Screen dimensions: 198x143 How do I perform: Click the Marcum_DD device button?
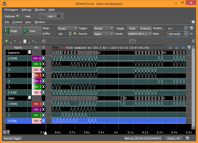(143, 138)
